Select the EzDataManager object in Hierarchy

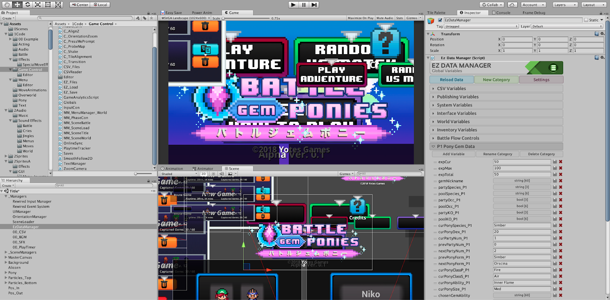click(26, 227)
